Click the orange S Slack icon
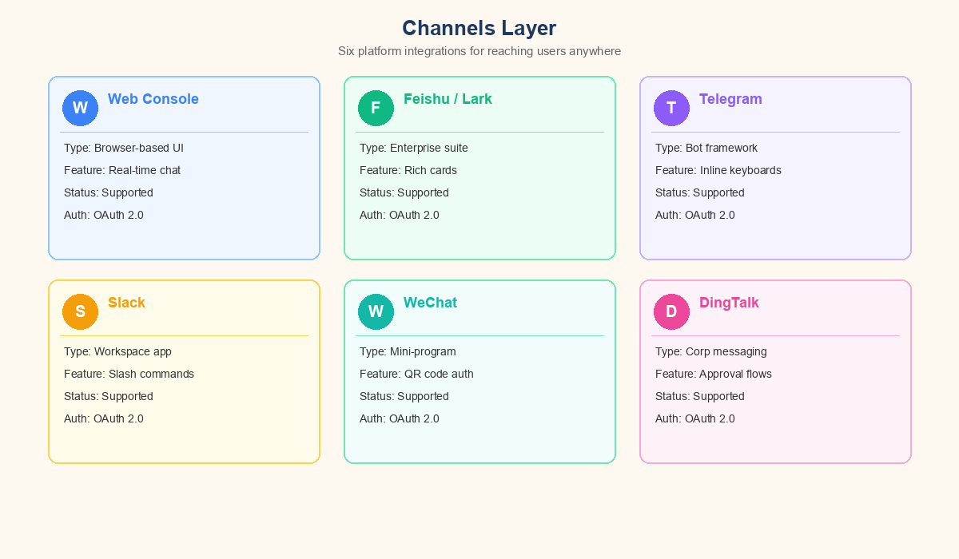 pos(80,311)
